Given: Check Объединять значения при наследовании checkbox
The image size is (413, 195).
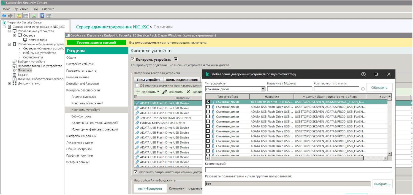Looking at the screenshot, I should pos(137,85).
